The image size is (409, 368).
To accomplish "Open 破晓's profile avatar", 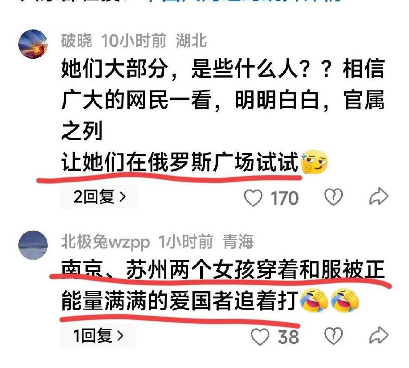I will pyautogui.click(x=33, y=44).
